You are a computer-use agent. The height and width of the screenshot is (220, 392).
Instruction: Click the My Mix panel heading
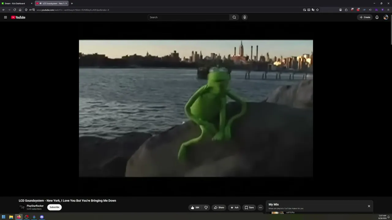tap(274, 204)
